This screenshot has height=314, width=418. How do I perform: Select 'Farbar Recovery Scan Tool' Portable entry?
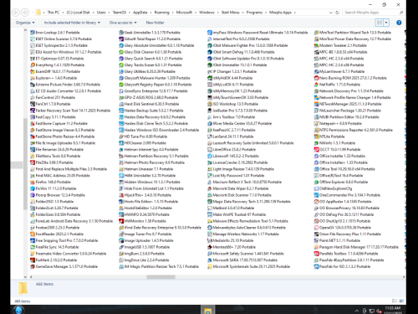click(x=70, y=111)
